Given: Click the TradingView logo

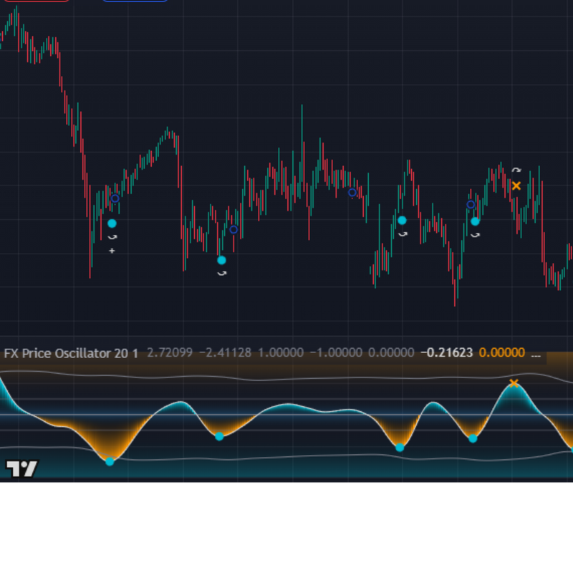Looking at the screenshot, I should (x=21, y=469).
